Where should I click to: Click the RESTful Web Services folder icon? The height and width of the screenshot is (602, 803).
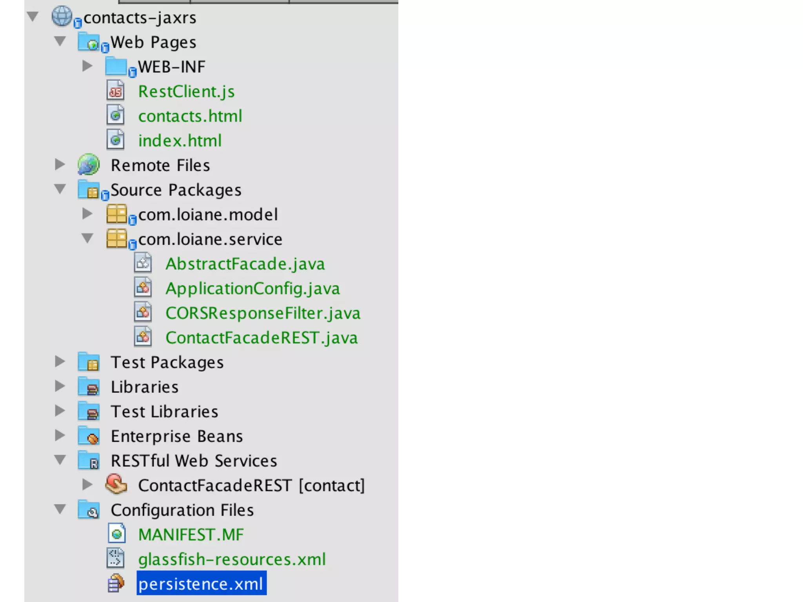pyautogui.click(x=89, y=461)
